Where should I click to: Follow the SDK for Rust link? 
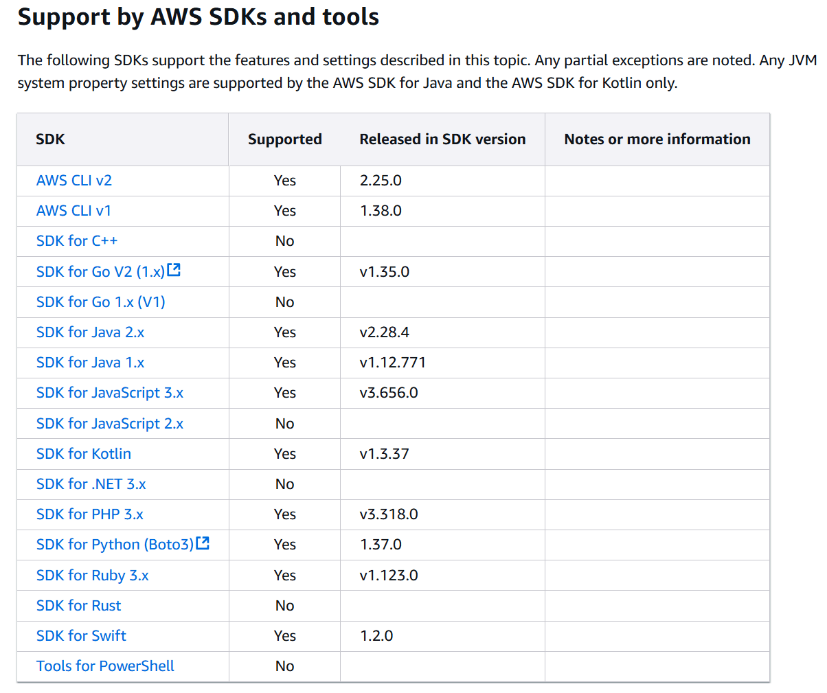79,606
